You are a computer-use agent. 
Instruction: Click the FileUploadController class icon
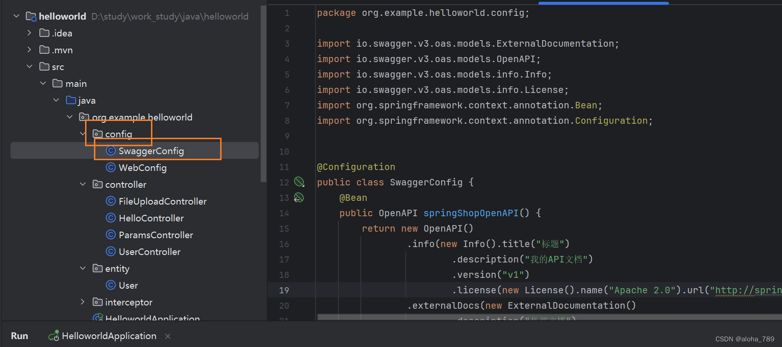click(x=111, y=201)
